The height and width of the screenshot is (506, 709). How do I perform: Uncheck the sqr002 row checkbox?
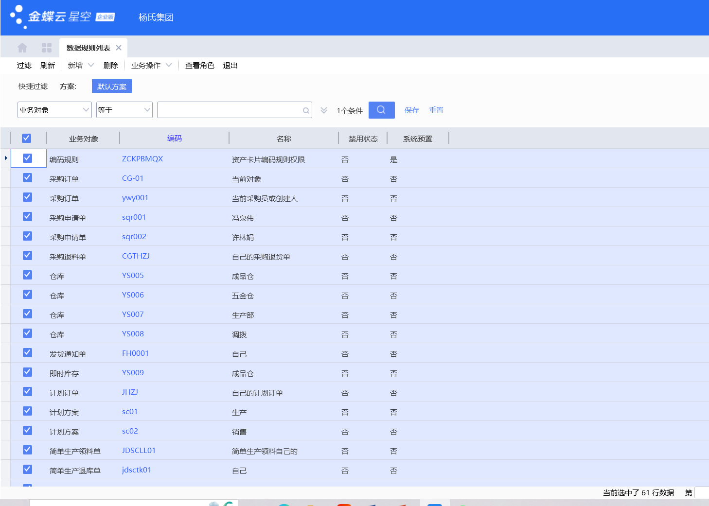[x=28, y=236]
